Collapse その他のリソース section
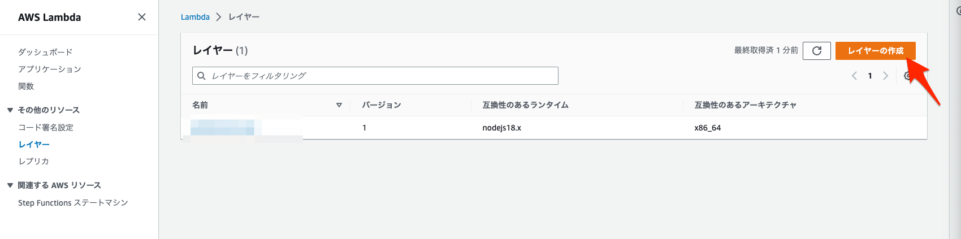The height and width of the screenshot is (239, 961). pyautogui.click(x=10, y=110)
